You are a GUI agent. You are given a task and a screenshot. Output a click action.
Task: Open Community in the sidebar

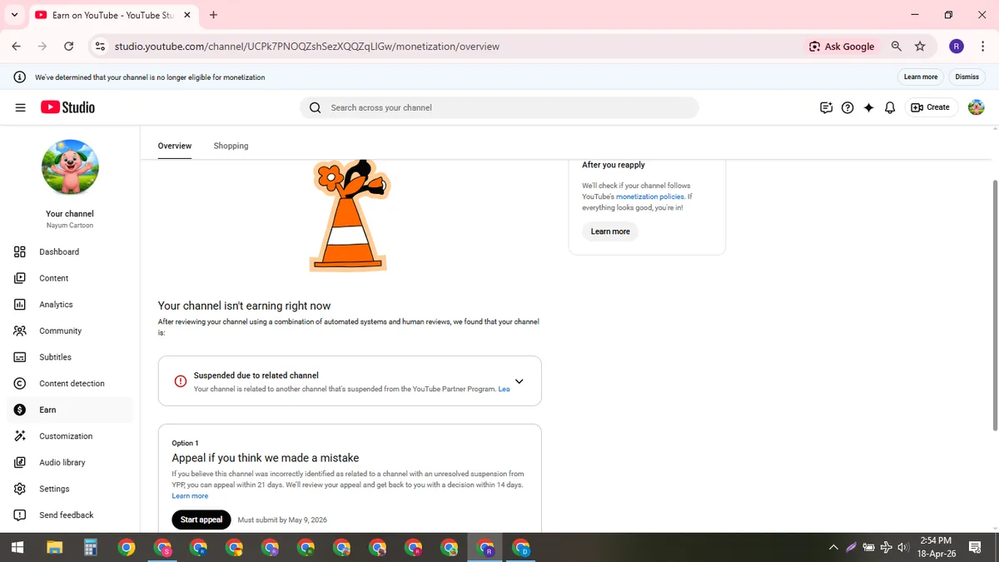click(x=70, y=331)
